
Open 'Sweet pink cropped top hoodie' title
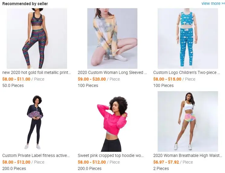point(111,155)
